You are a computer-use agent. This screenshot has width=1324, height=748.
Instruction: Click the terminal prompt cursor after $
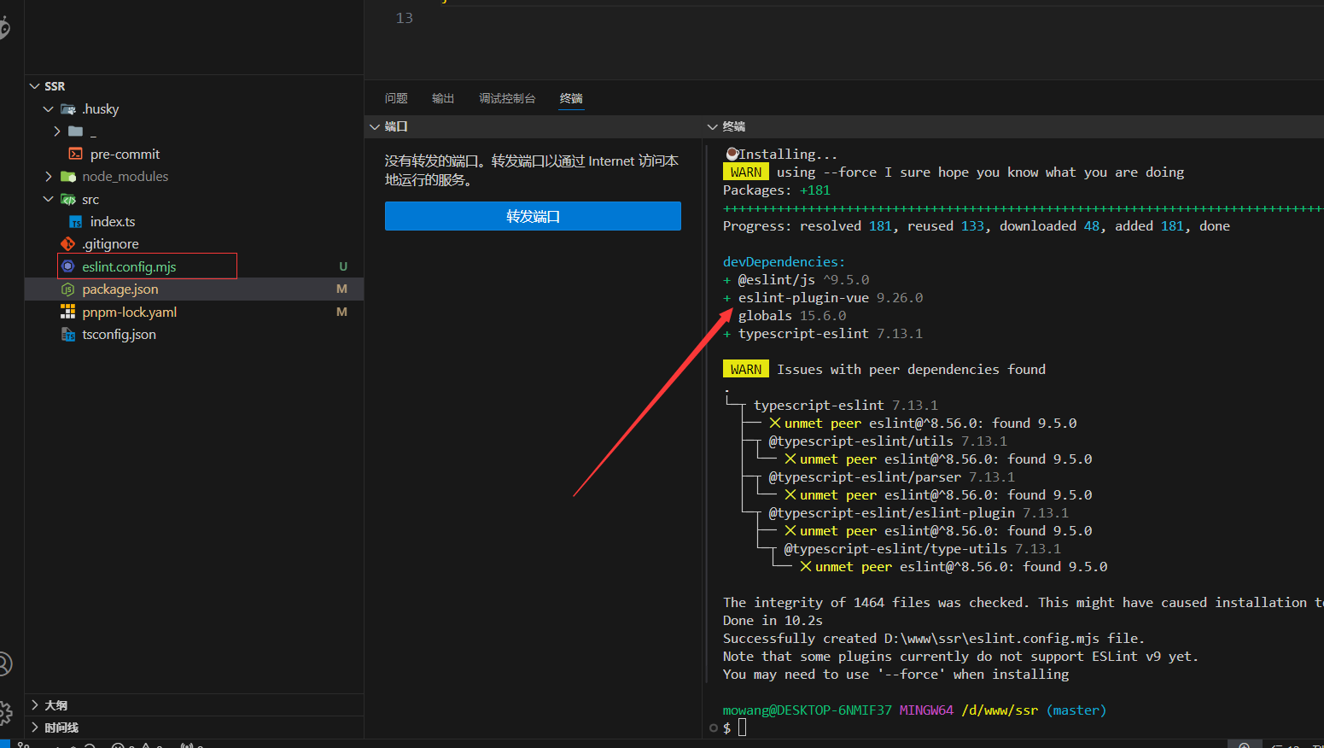point(743,728)
